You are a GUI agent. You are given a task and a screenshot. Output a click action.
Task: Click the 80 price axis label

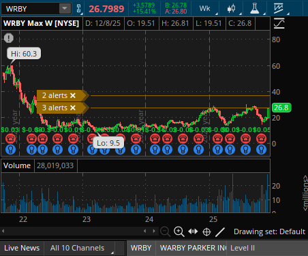point(276,39)
